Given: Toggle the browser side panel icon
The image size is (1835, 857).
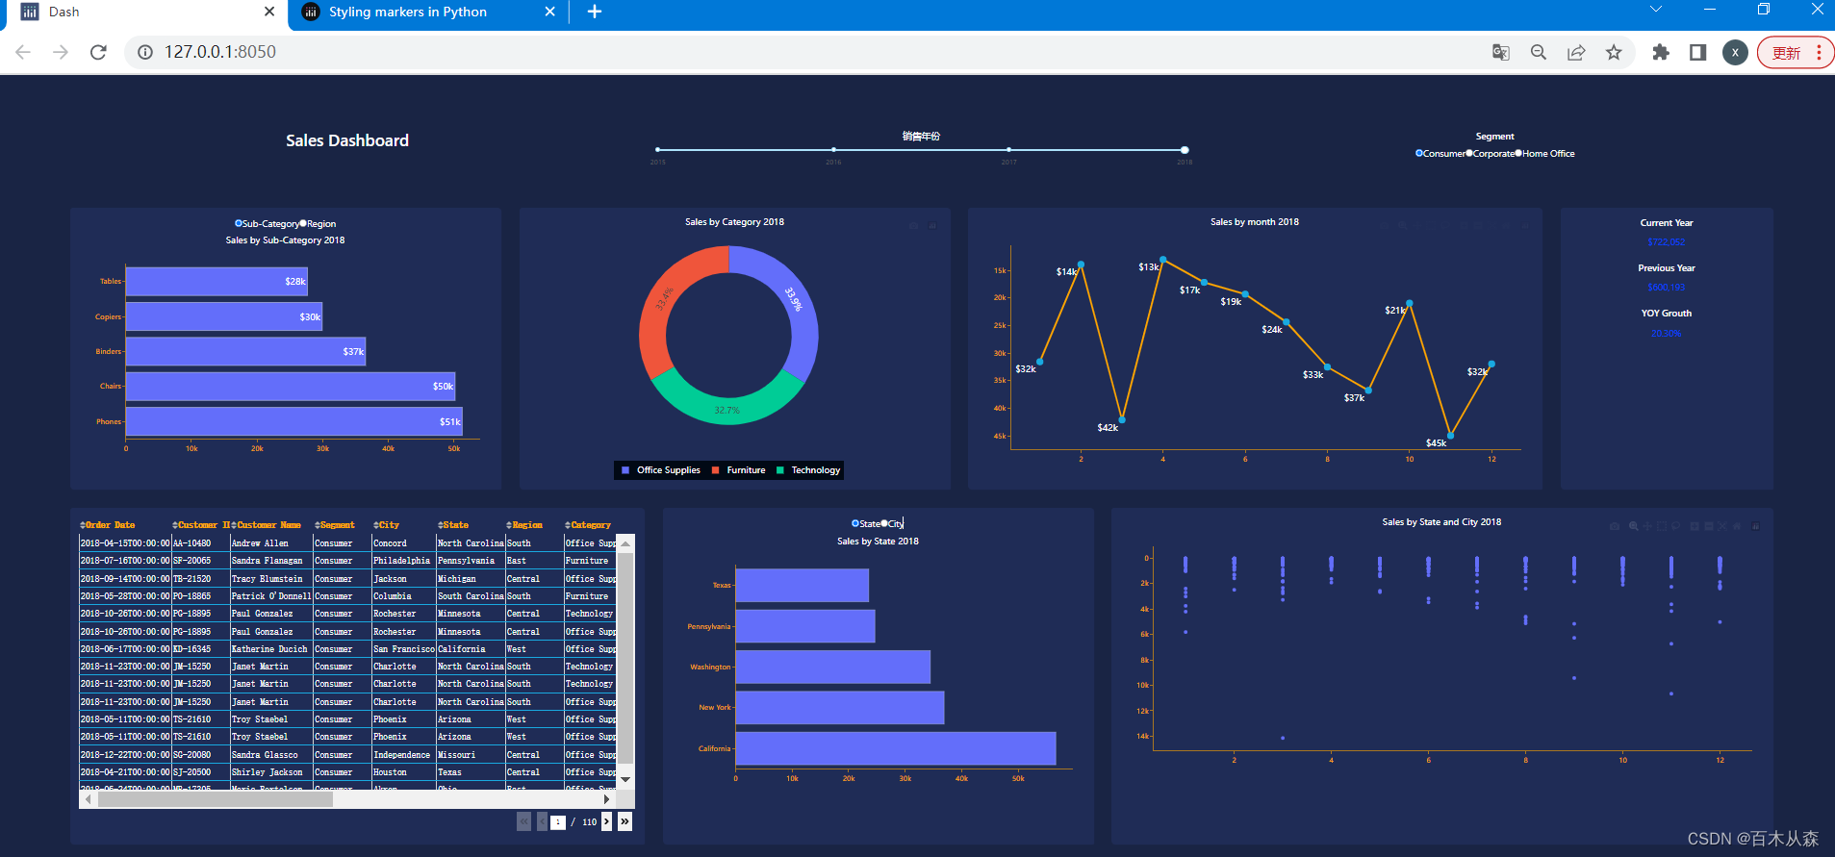Looking at the screenshot, I should click(1698, 52).
